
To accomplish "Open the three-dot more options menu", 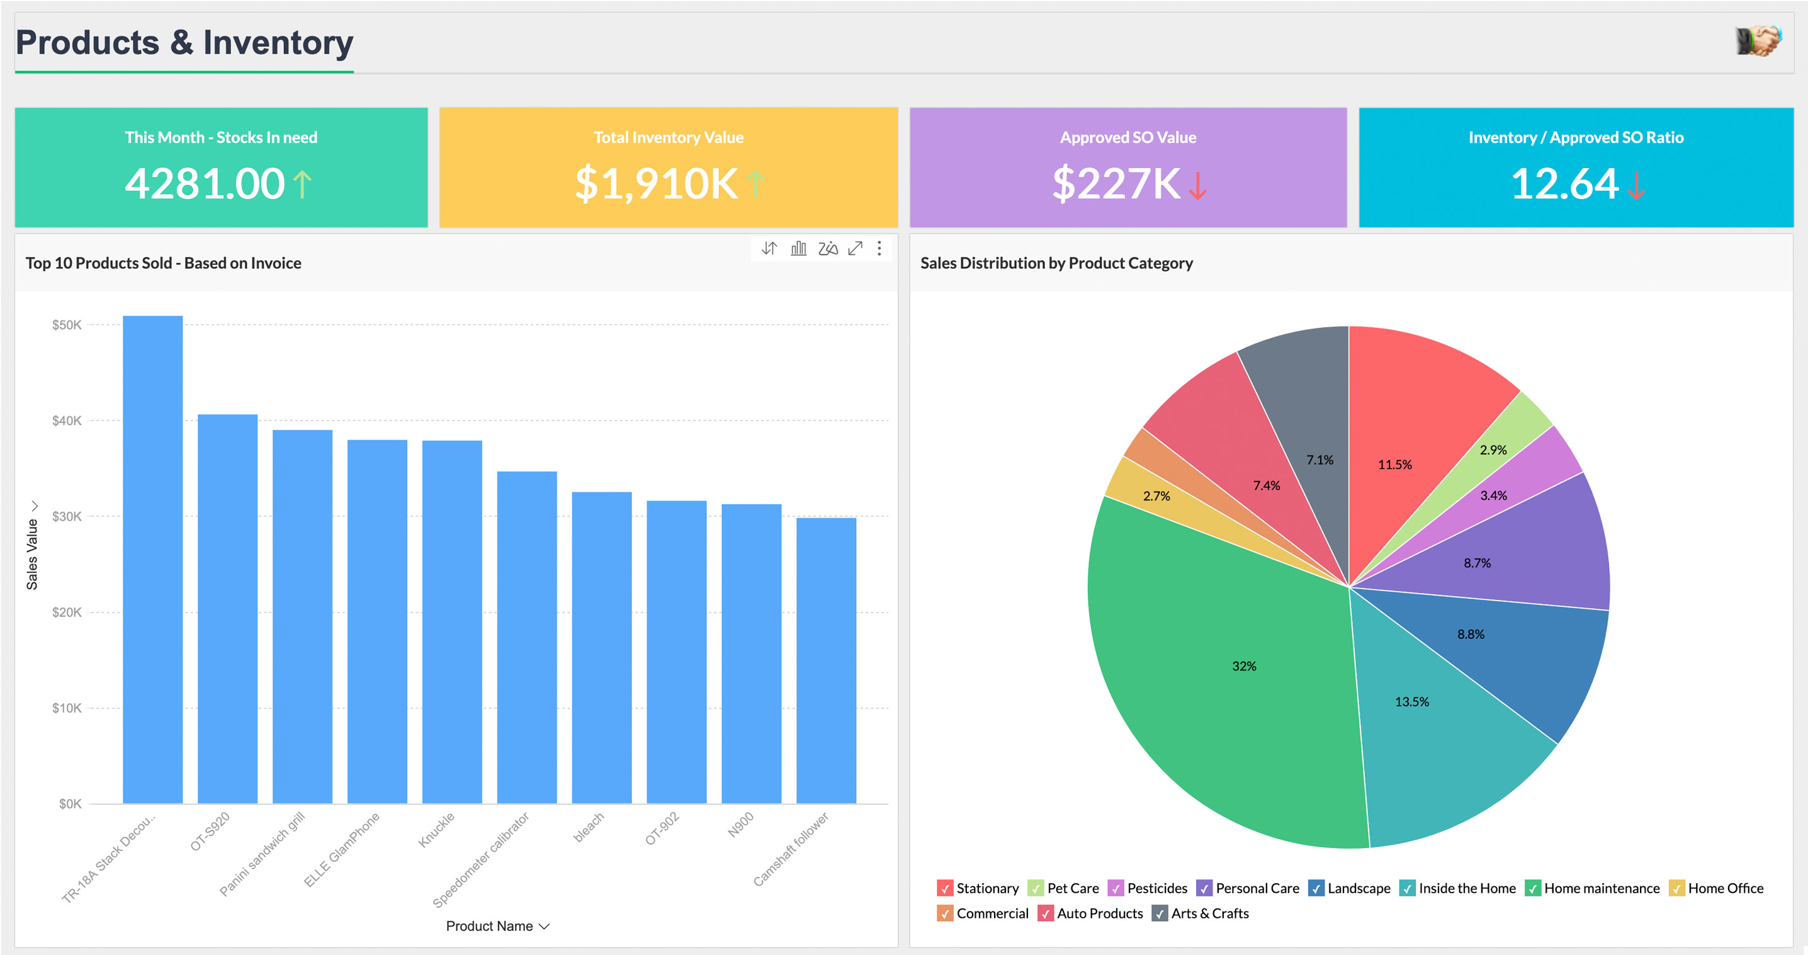I will 879,249.
